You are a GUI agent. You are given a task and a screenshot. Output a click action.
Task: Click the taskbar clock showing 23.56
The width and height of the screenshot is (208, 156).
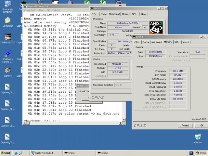pyautogui.click(x=203, y=153)
